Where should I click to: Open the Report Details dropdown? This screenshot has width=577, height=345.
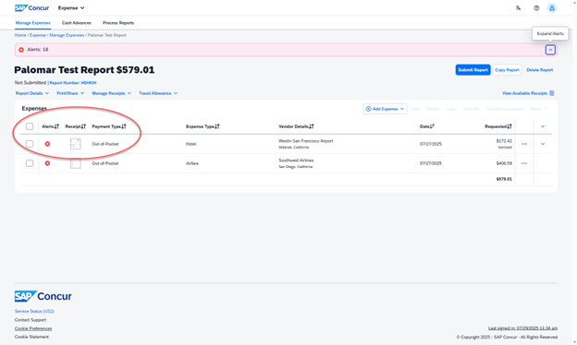pyautogui.click(x=32, y=93)
